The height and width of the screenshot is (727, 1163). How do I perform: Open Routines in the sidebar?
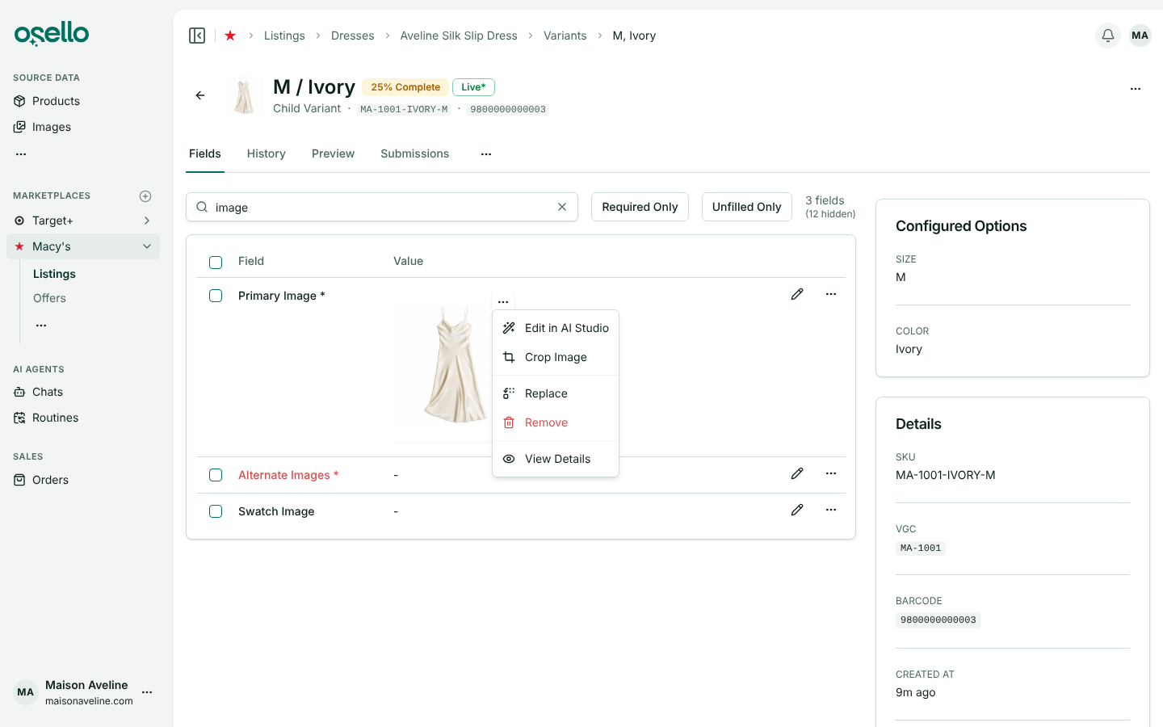coord(55,418)
